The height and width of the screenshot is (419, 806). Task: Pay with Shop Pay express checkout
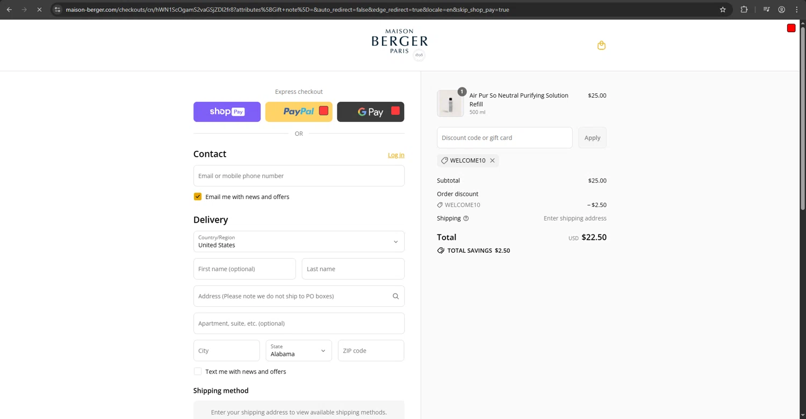(x=227, y=112)
